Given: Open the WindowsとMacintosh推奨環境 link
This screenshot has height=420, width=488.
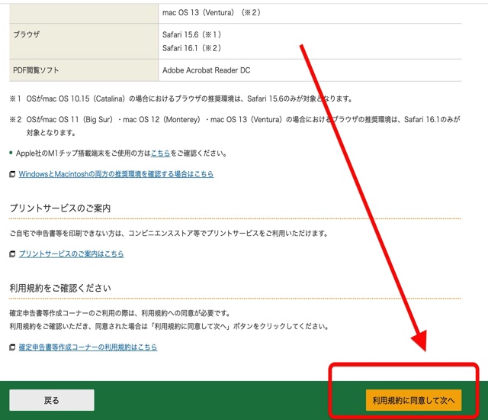Looking at the screenshot, I should click(116, 174).
